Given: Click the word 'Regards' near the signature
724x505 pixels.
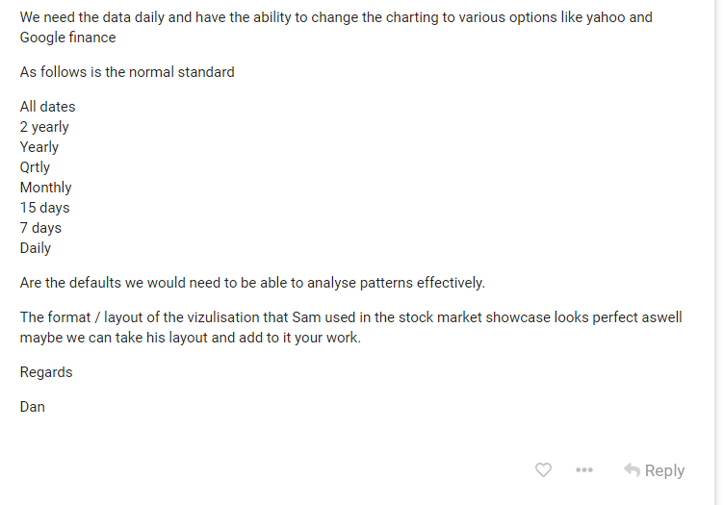Looking at the screenshot, I should 46,372.
